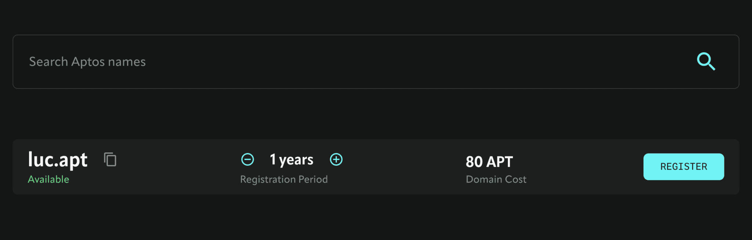
Task: Click the Registration Period label
Action: pos(284,179)
